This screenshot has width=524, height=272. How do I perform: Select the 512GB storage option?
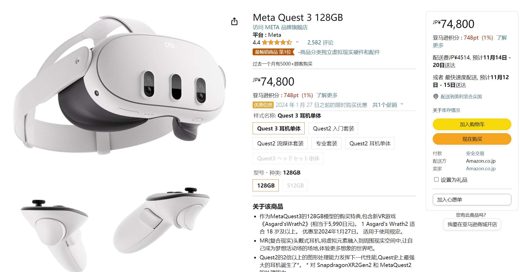pos(295,185)
